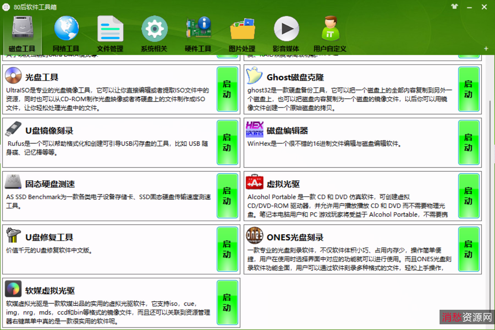
Task: Select the UltraISO disc icon beside 光盘工具
Action: tap(13, 76)
